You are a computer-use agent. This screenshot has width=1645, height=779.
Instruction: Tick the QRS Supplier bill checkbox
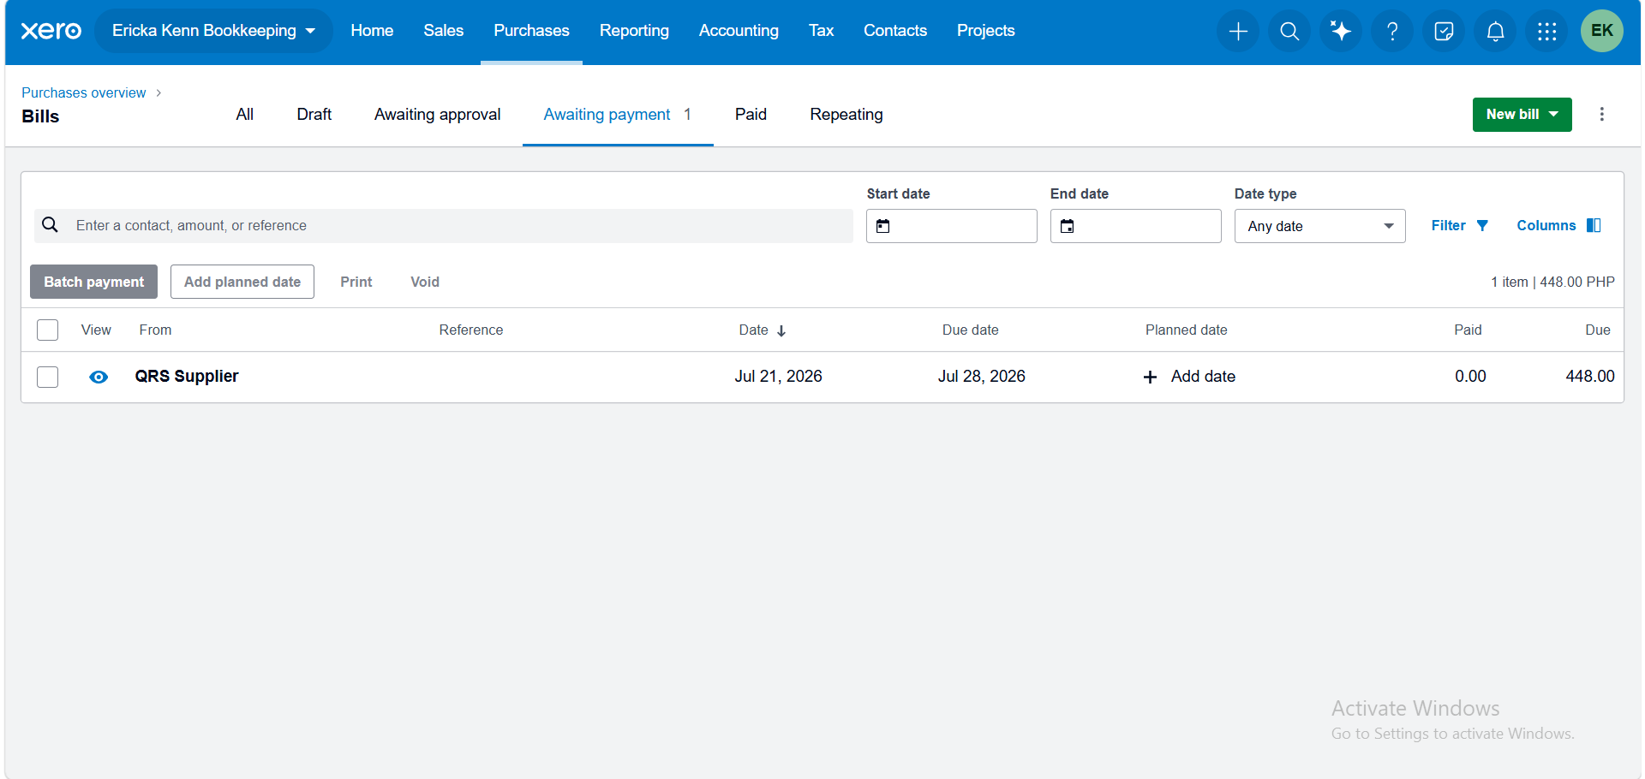48,377
